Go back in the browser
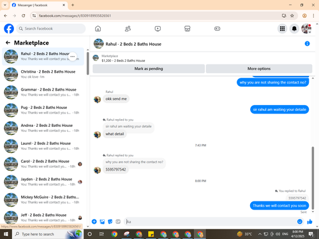 tap(6, 15)
